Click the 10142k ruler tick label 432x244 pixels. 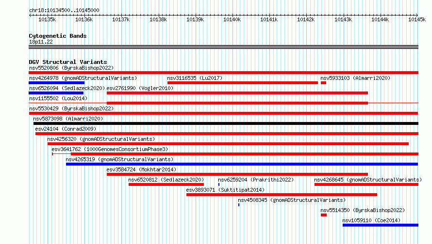point(306,19)
